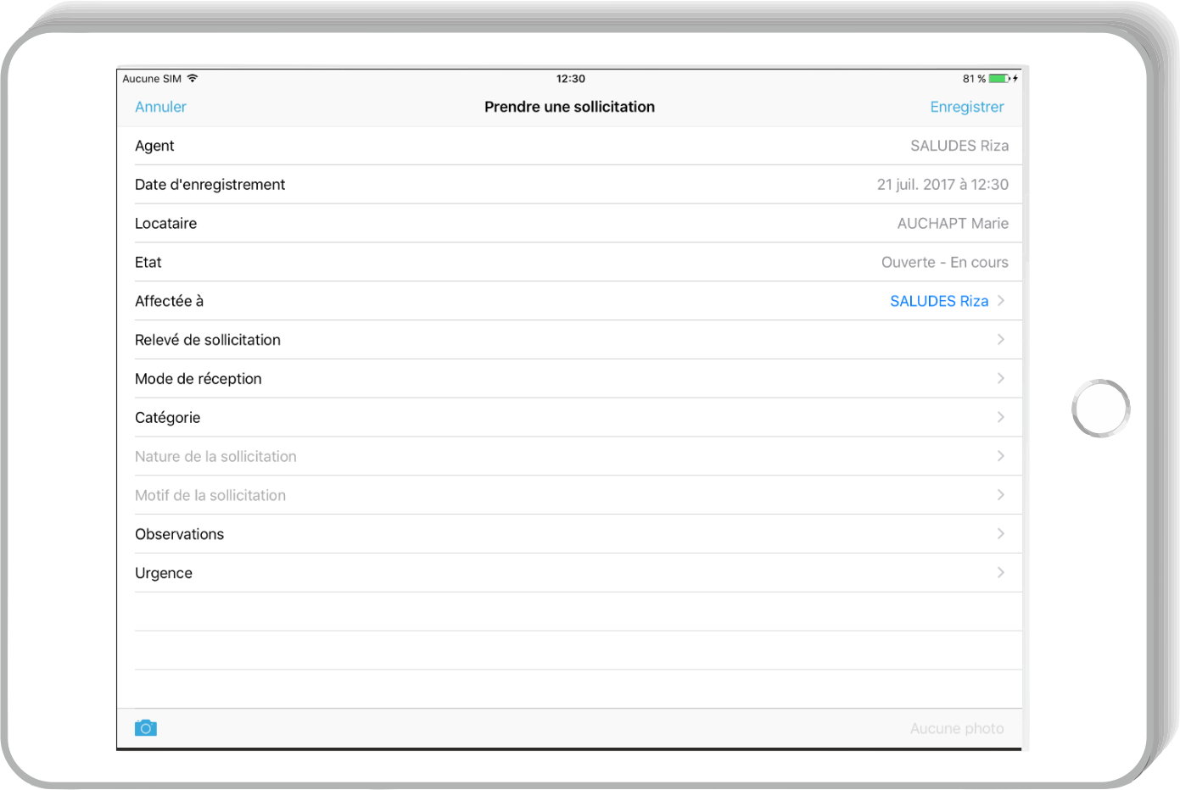Screen dimensions: 1180x790
Task: Open the Urgence row chevron
Action: click(1001, 573)
